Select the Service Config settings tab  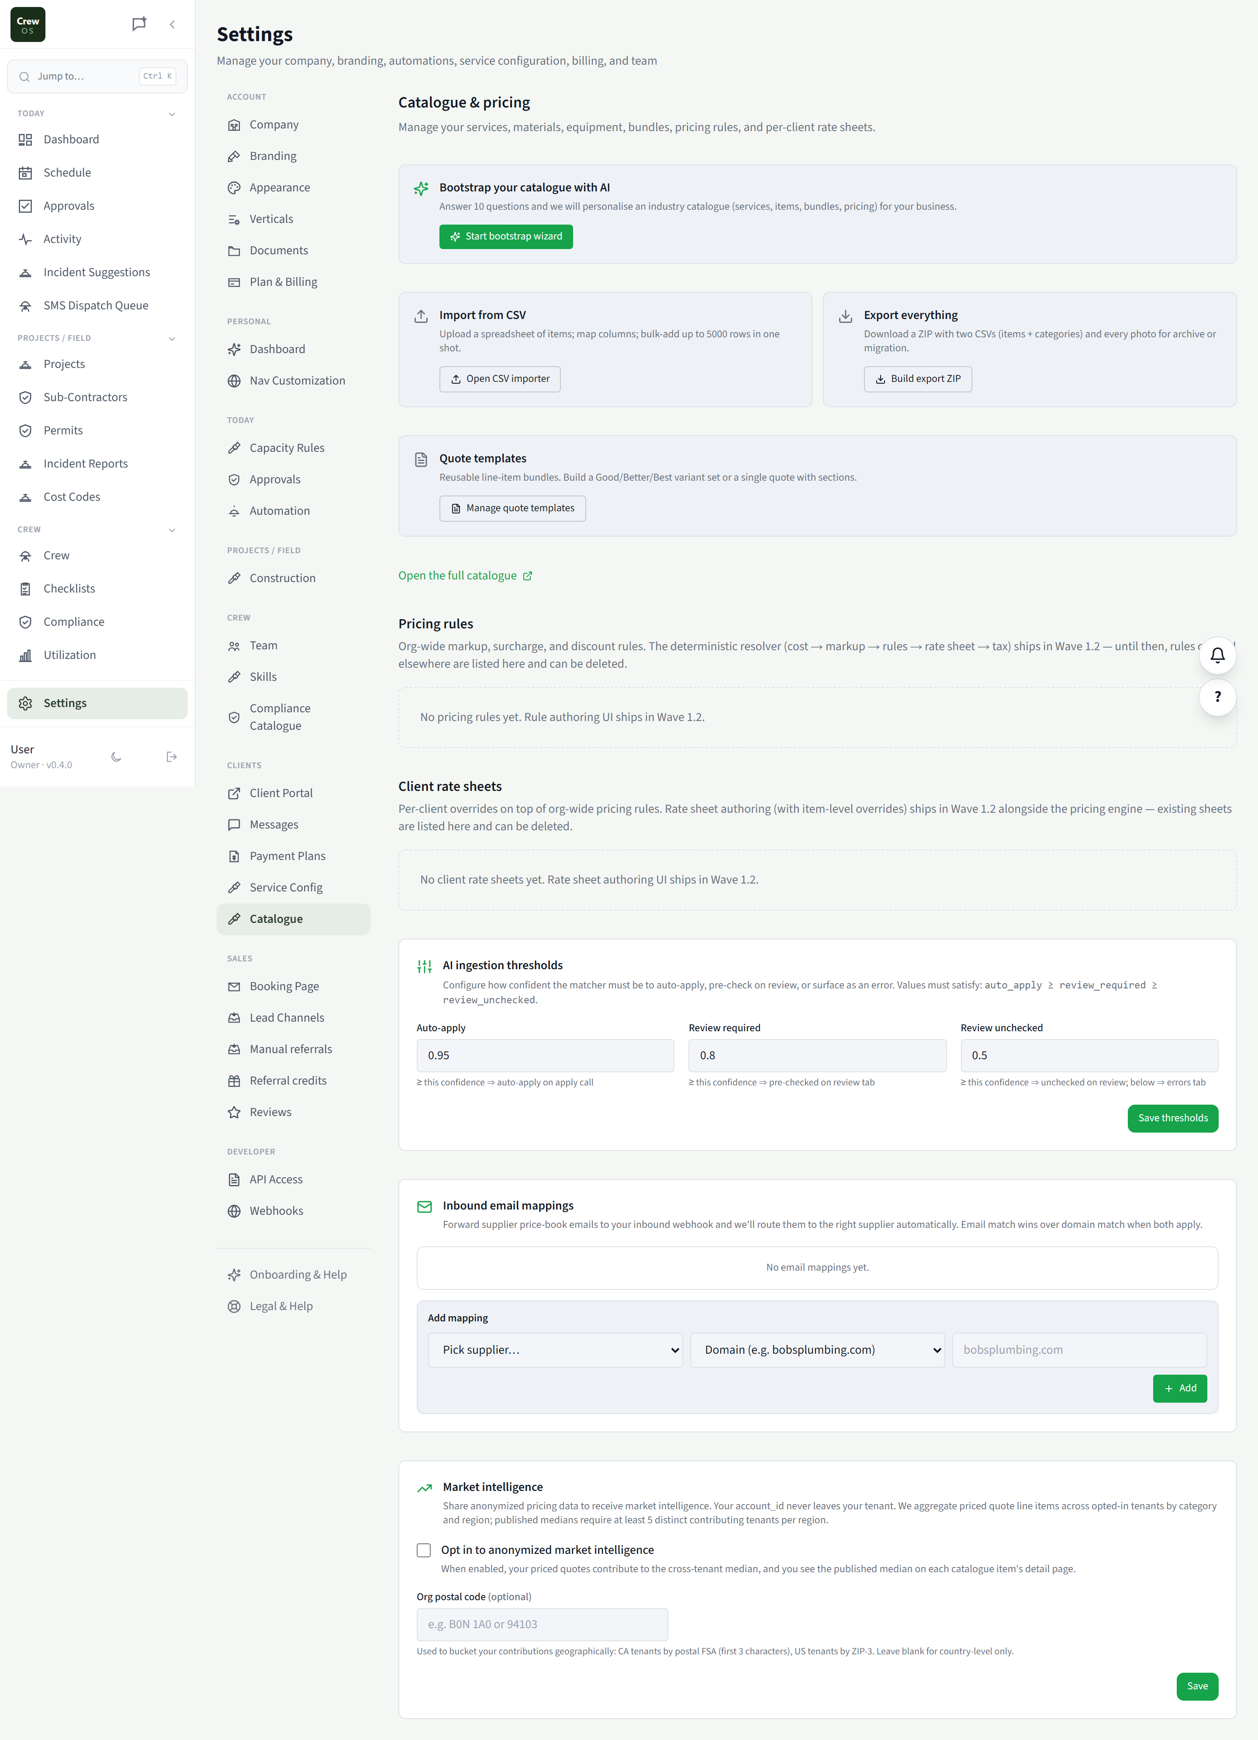(x=293, y=887)
